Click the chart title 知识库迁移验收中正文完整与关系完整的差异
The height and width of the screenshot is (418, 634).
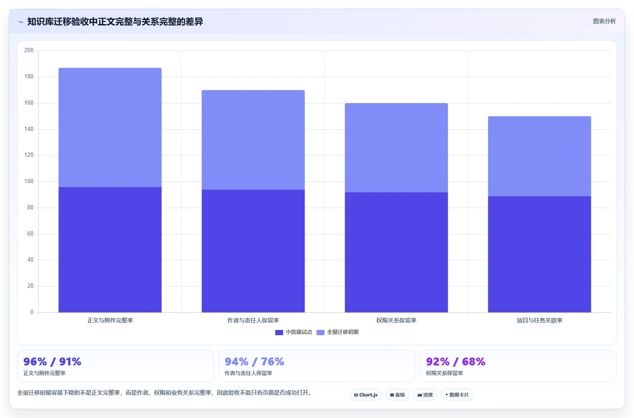[115, 22]
